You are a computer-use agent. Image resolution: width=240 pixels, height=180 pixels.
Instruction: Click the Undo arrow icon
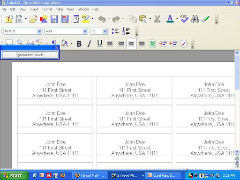pyautogui.click(x=102, y=19)
